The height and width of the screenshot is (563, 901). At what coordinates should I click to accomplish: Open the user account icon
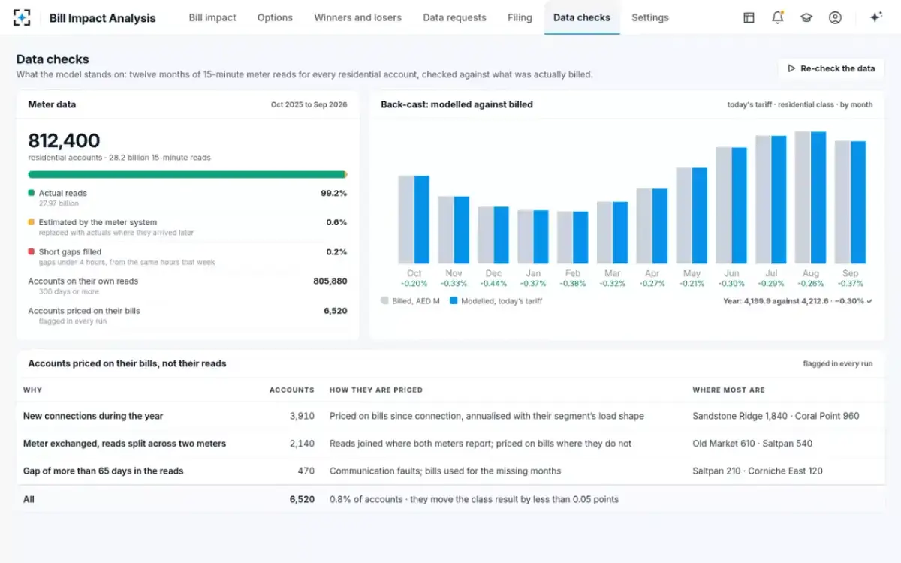coord(835,17)
